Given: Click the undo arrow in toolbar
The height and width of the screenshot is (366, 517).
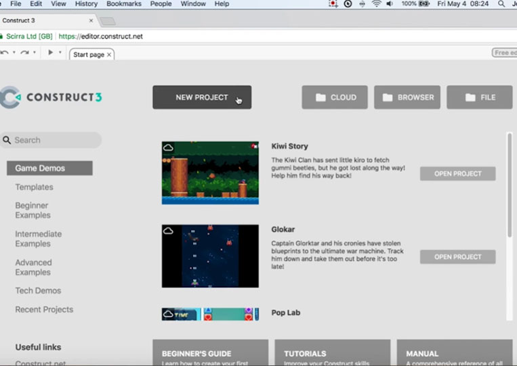Looking at the screenshot, I should coord(4,53).
